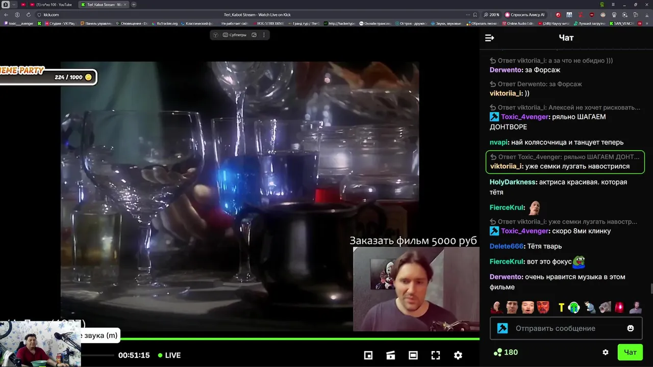The height and width of the screenshot is (367, 653).
Task: Bookmark this page with the flag icon
Action: point(475,15)
